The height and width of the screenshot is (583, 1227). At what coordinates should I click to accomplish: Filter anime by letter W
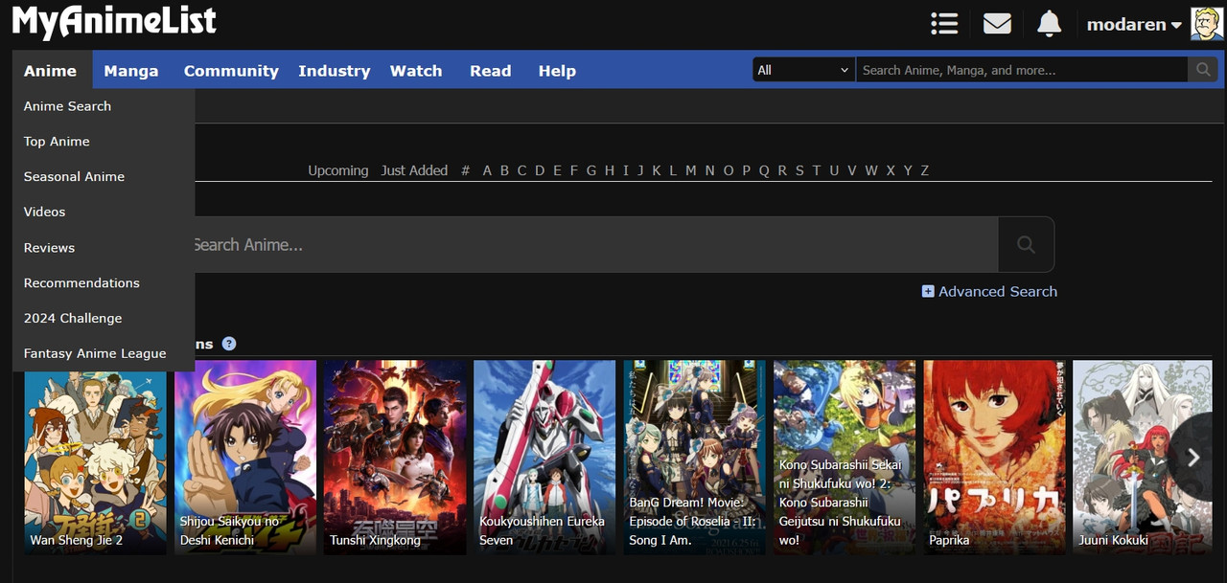pos(871,170)
